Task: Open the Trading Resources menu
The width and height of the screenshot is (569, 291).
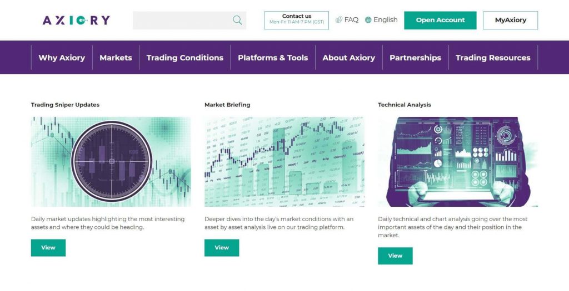Action: point(493,58)
